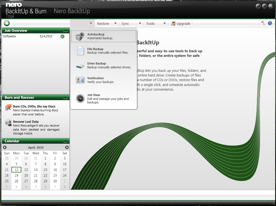The height and width of the screenshot is (206, 276).
Task: Click the April, 2010 month label
Action: tap(36, 147)
